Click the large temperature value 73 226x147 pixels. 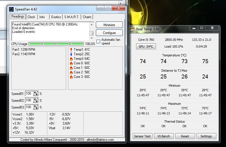click(x=185, y=61)
